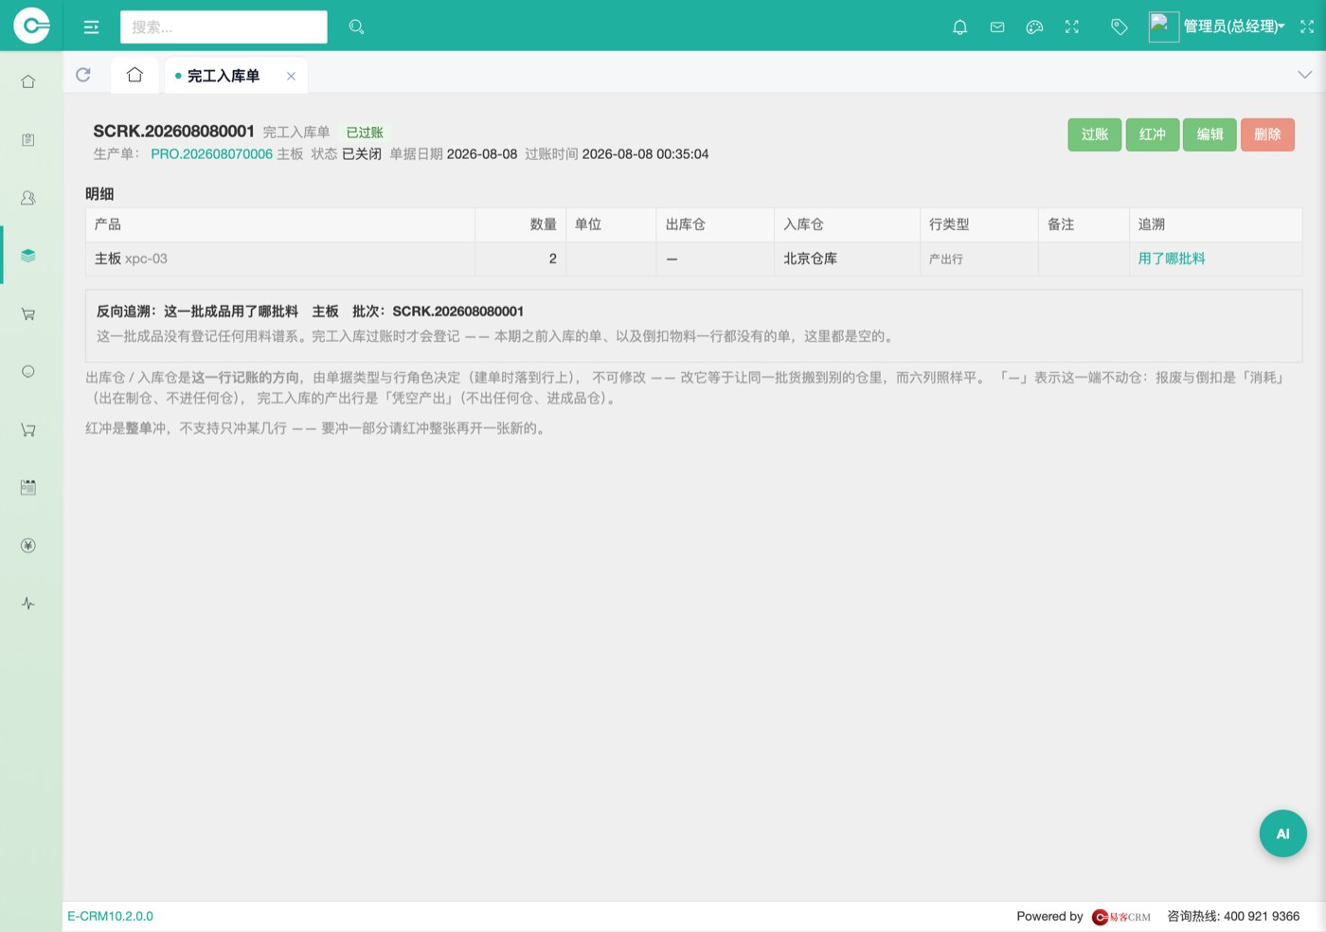Open the mail messages icon

click(x=997, y=27)
